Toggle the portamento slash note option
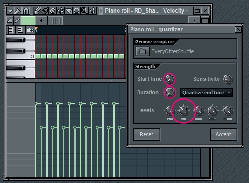The image size is (249, 183). (17, 20)
